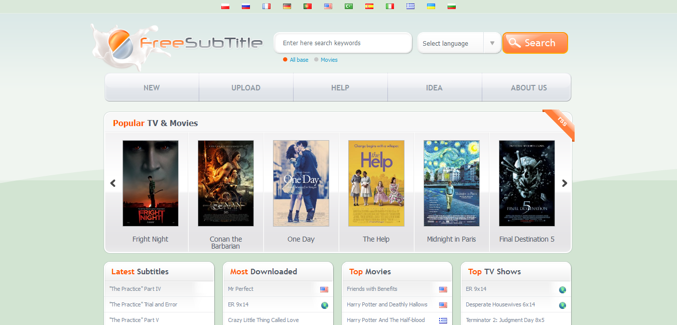Open 'Mr Perfect' in Most Downloaded
This screenshot has width=677, height=325.
coord(241,289)
